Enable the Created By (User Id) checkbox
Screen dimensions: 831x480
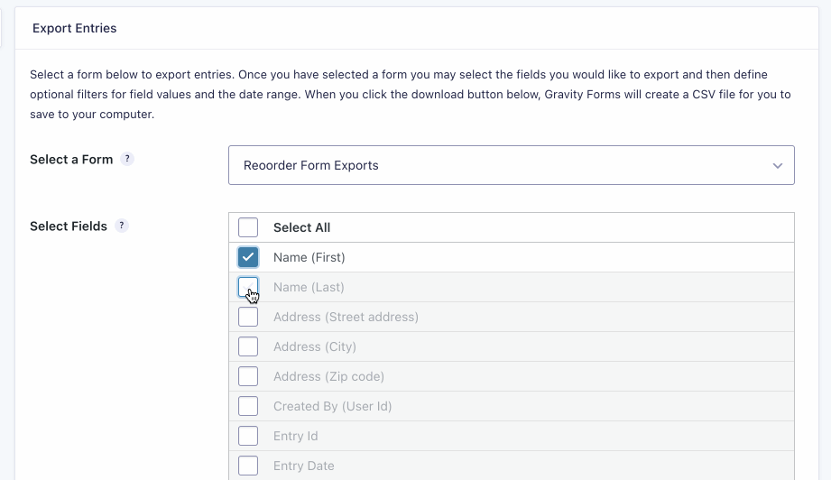(248, 407)
